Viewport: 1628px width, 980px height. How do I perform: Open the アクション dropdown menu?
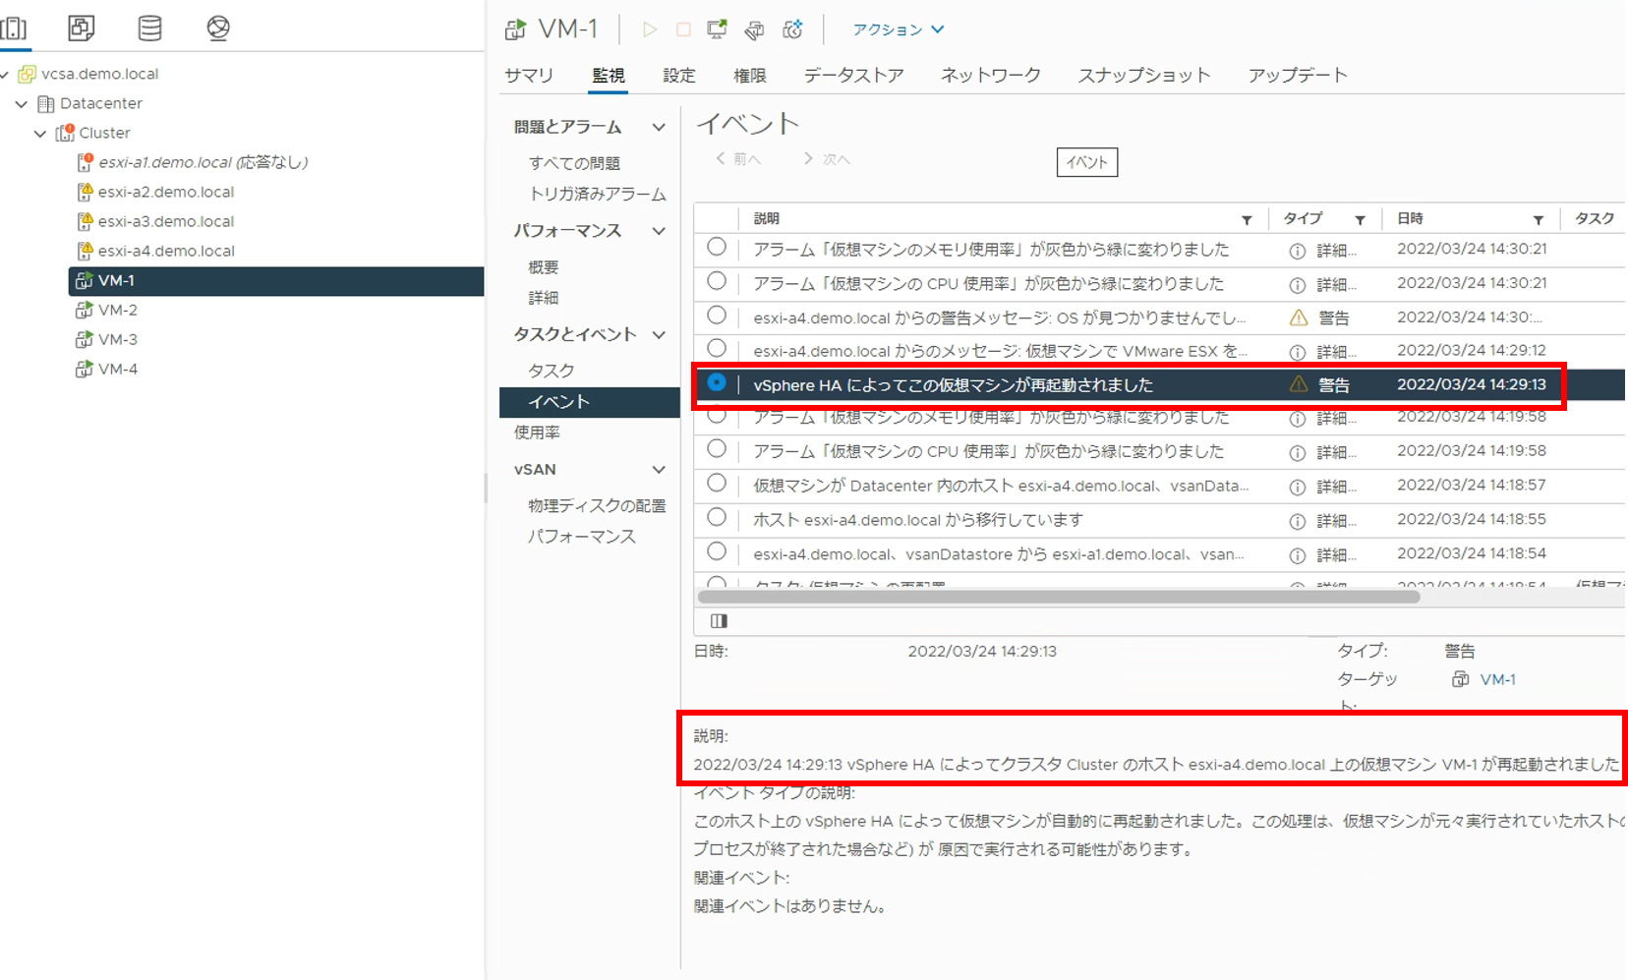point(899,29)
